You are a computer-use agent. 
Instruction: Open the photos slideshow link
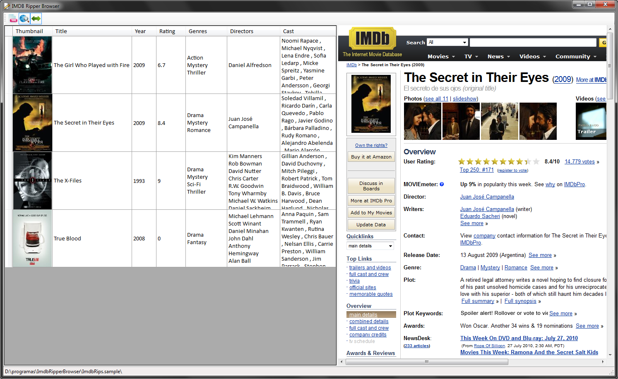(464, 99)
